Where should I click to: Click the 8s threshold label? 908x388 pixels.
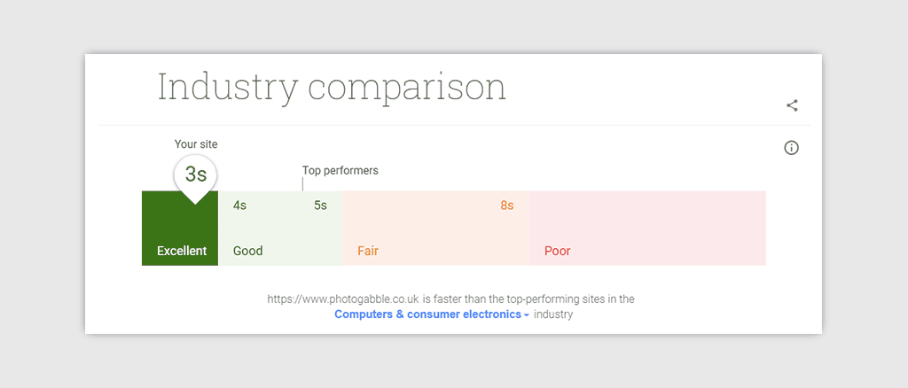tap(507, 206)
